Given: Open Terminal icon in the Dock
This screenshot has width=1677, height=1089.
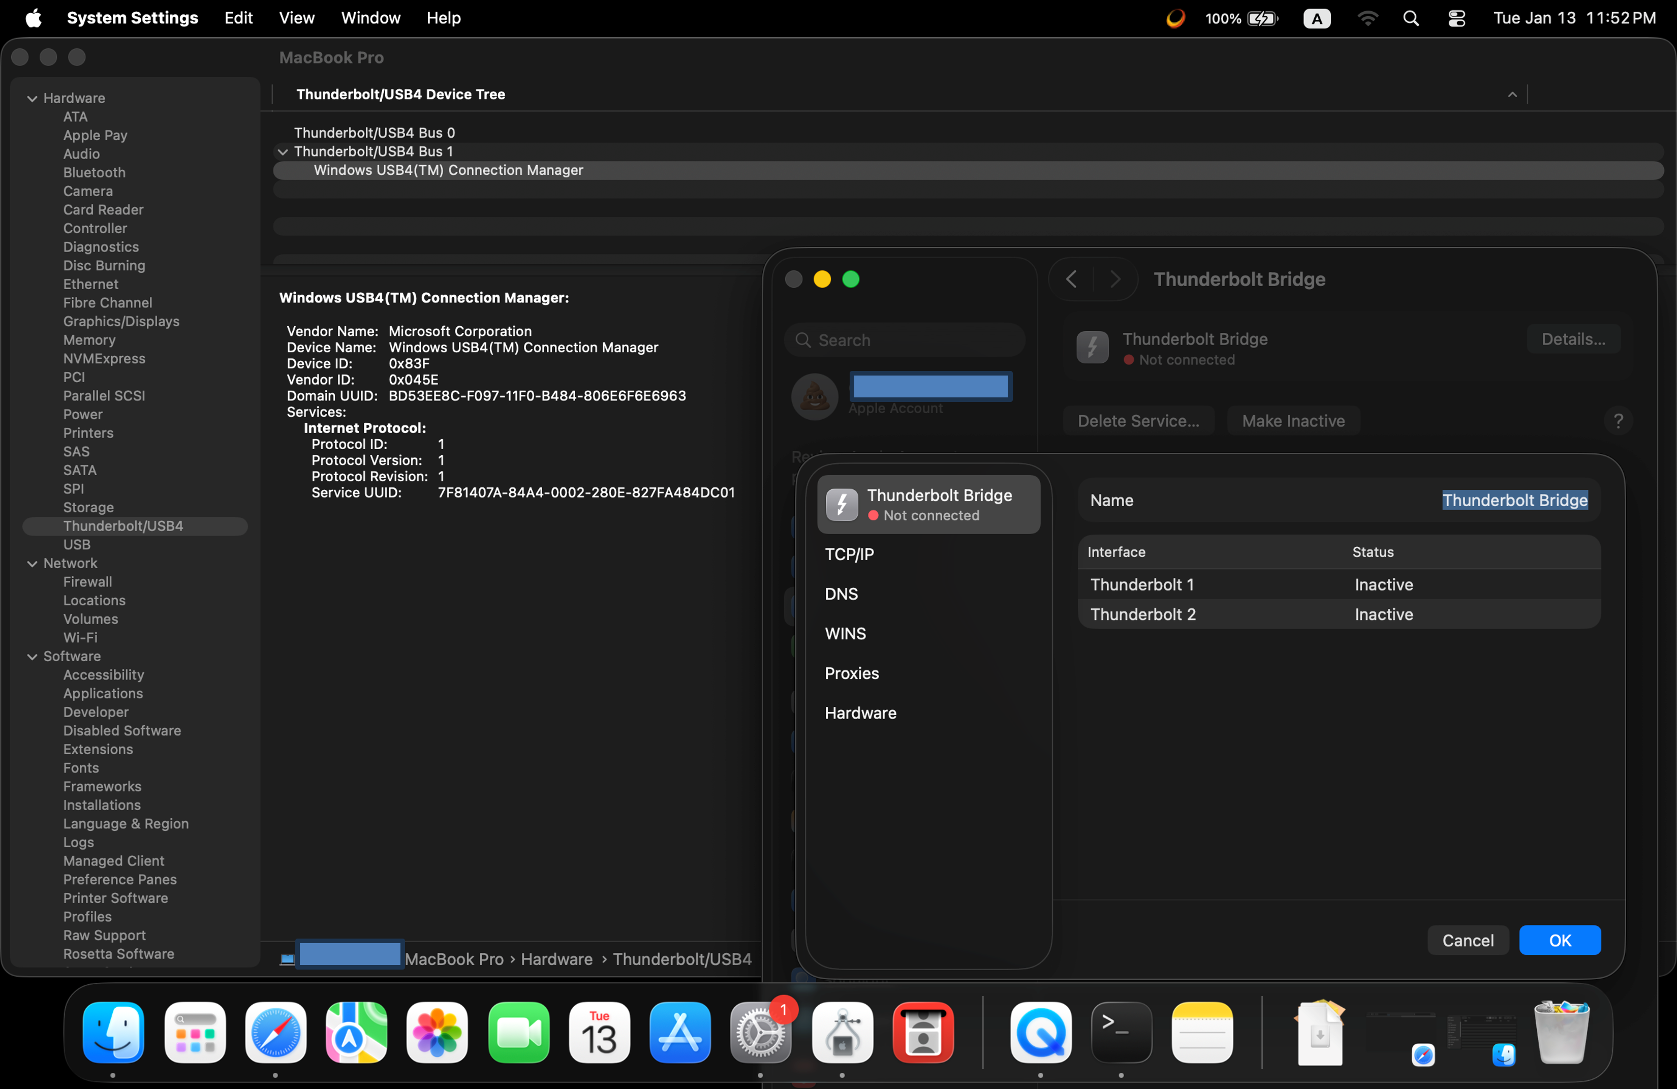Looking at the screenshot, I should coord(1121,1033).
